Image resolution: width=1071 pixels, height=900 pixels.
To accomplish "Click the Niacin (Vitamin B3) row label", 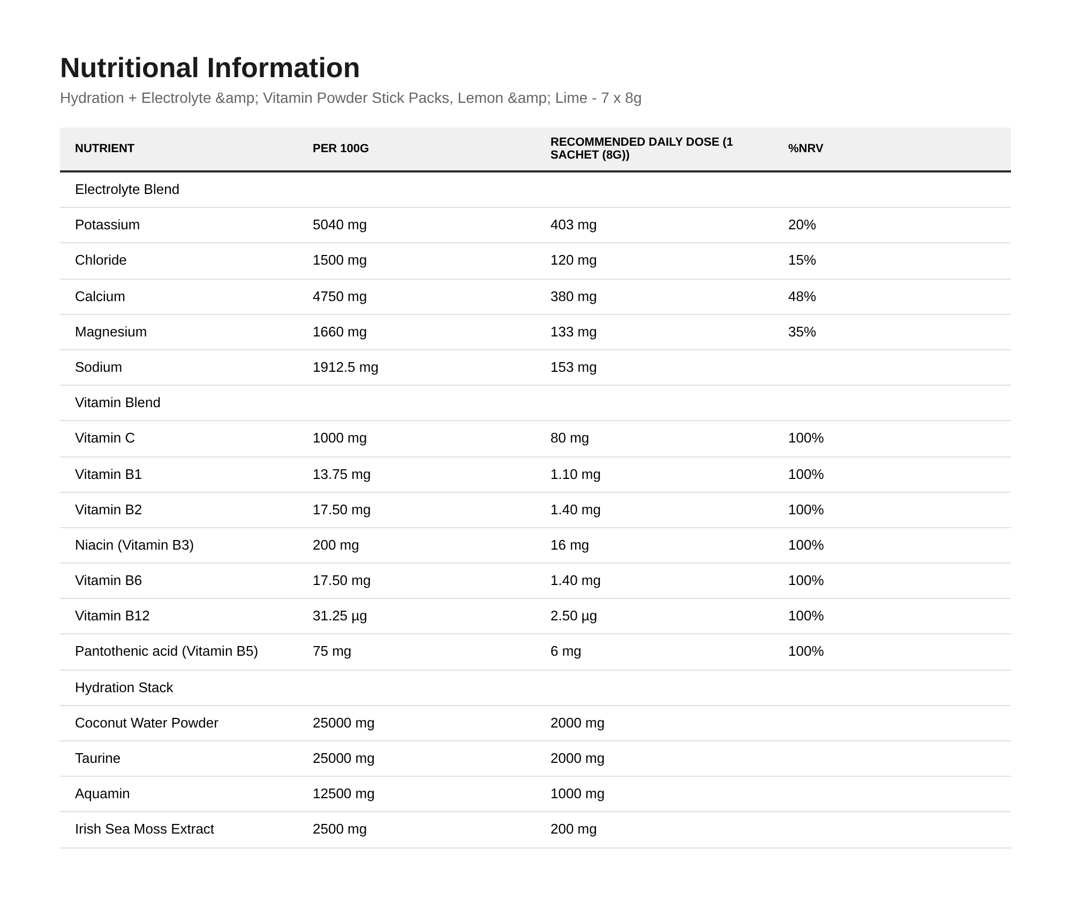I will point(134,545).
